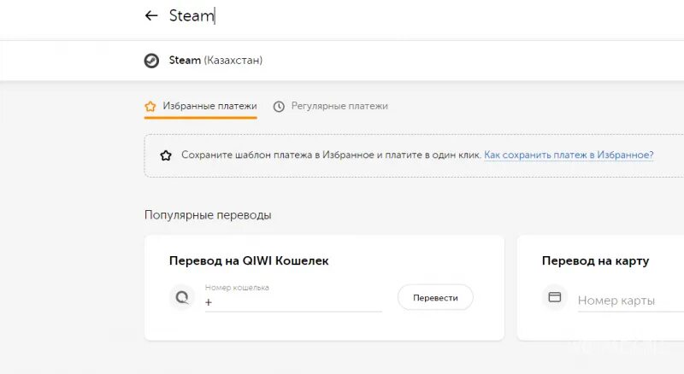The image size is (684, 374).
Task: Click the (Казахстан) region label in suggestion
Action: coord(233,61)
